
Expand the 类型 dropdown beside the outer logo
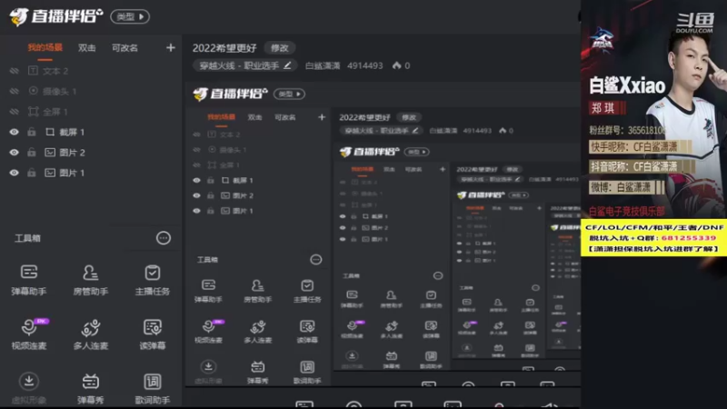coord(130,16)
